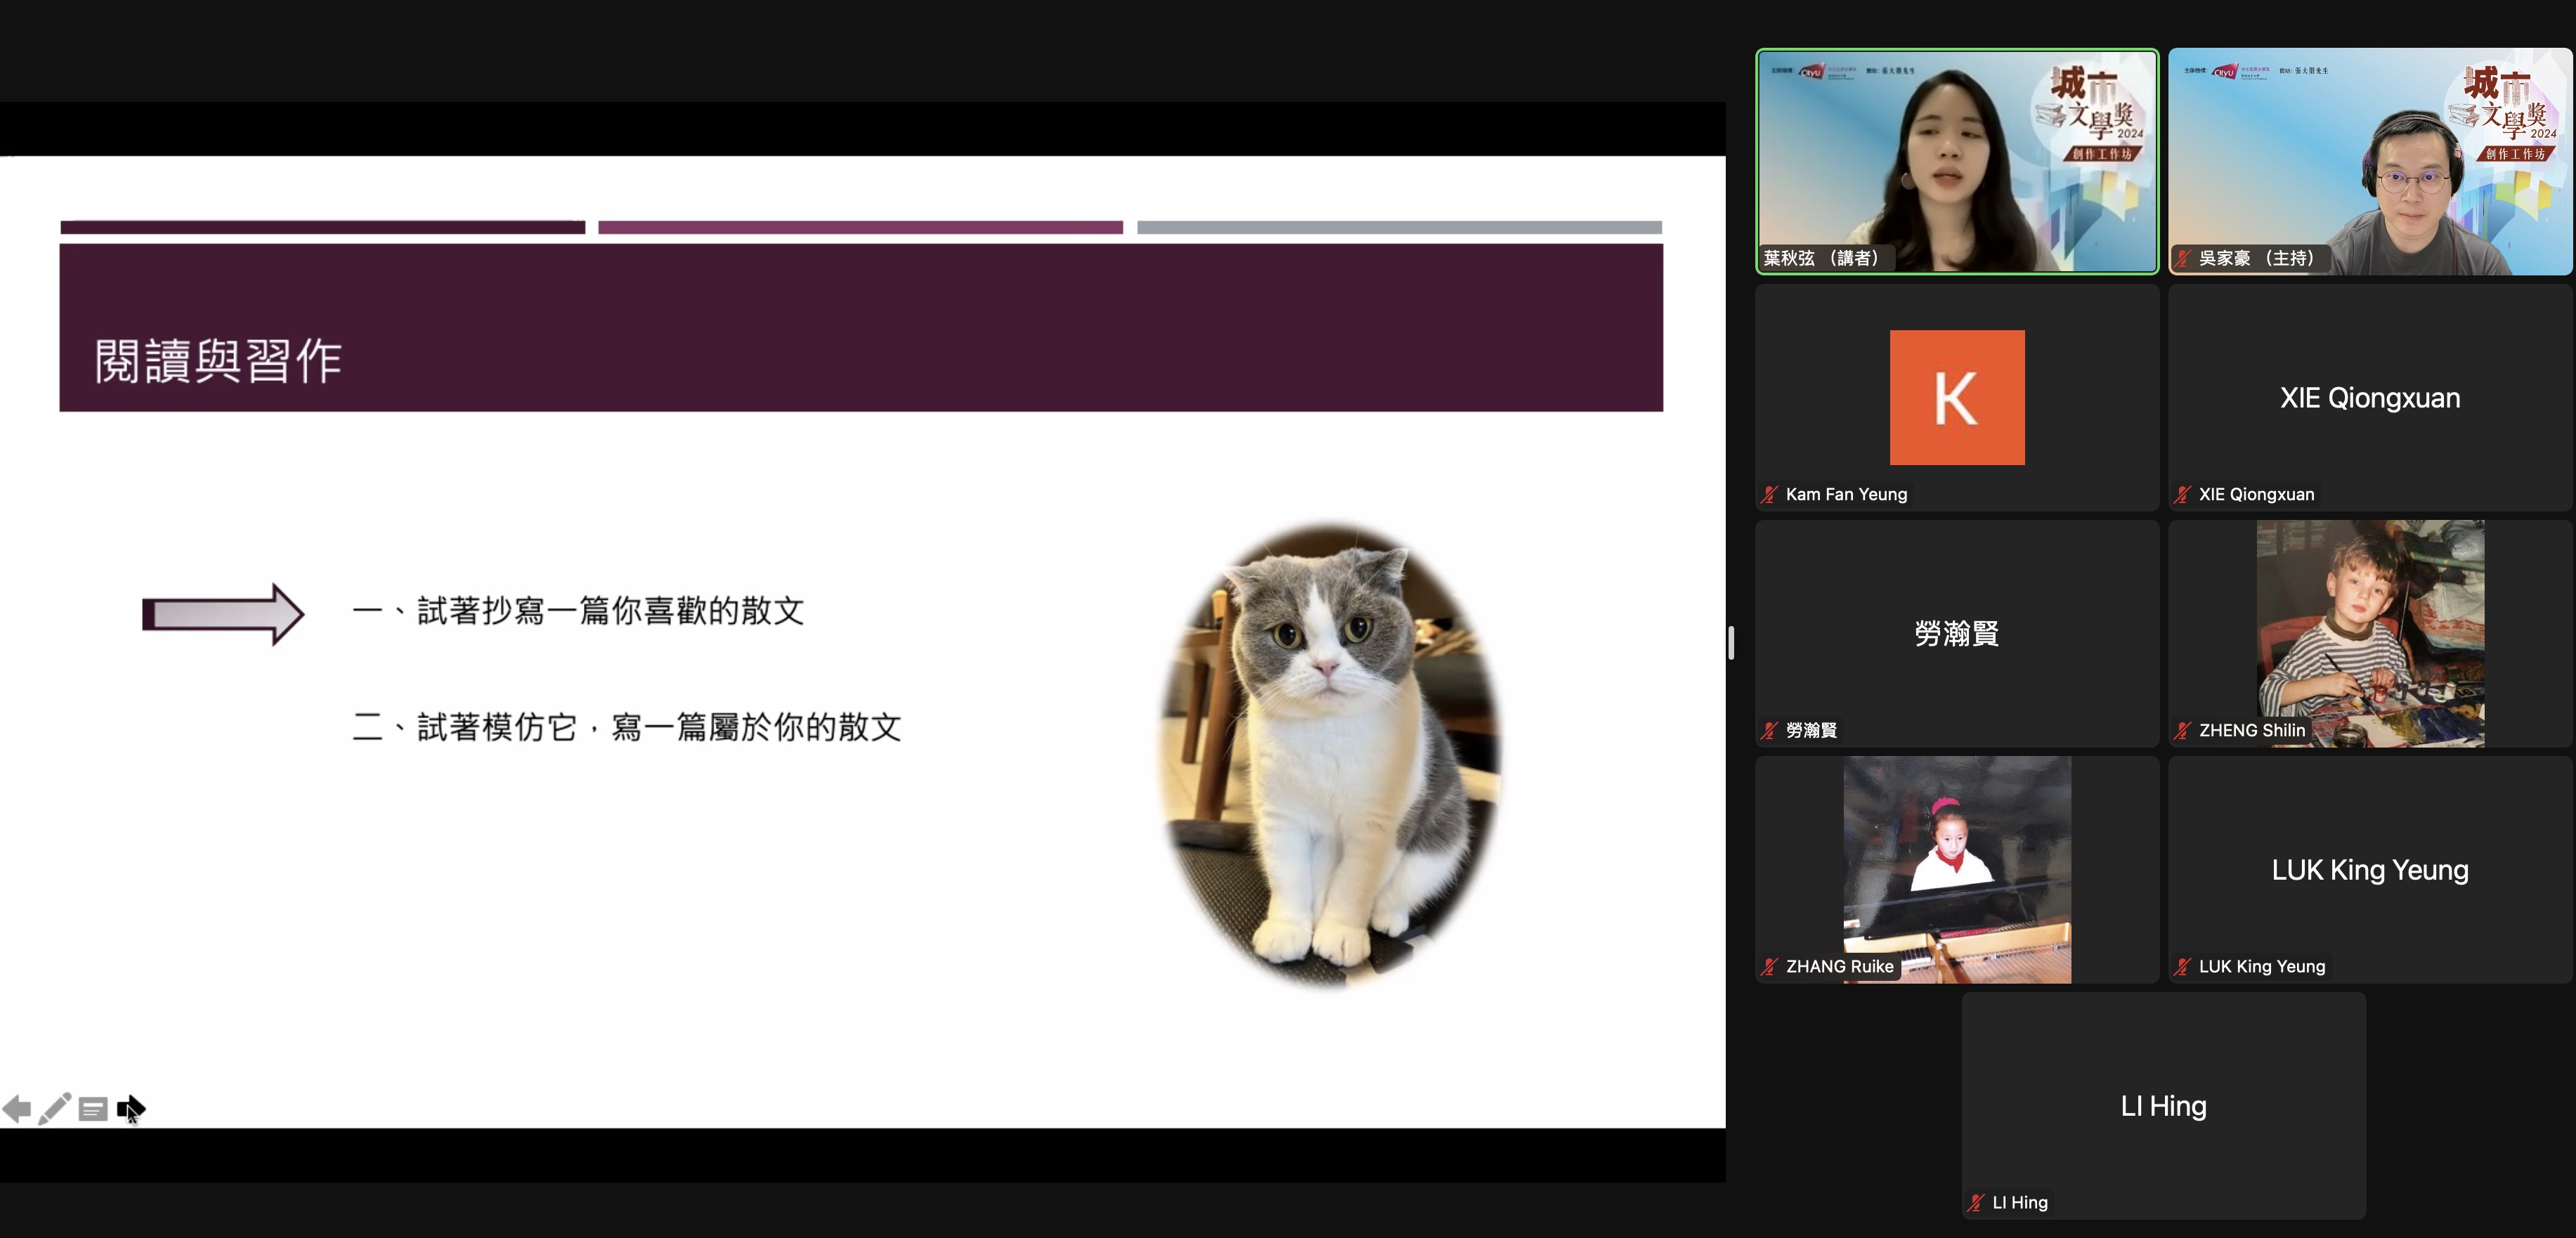Click muted mic icon beside ZHENG Shilin
The height and width of the screenshot is (1238, 2576).
click(x=2183, y=730)
